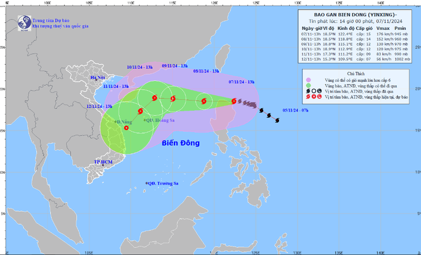
Task: Click the '176 km/h' wind speed value
Action: coord(384,34)
